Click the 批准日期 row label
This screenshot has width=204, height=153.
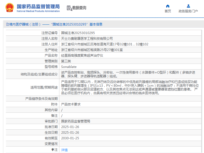[51, 127]
